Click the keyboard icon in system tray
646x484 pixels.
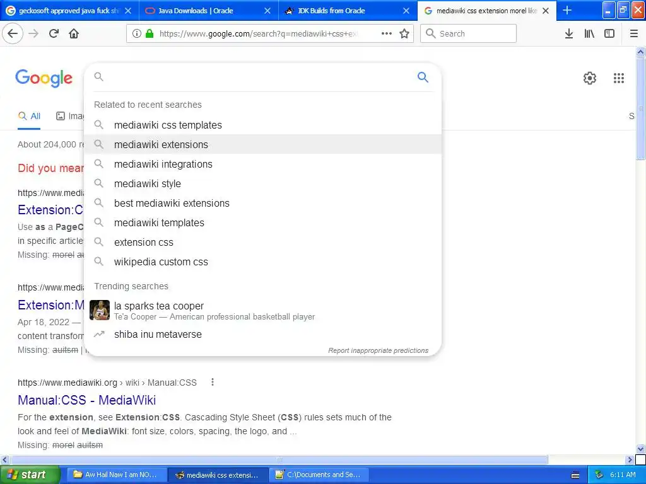(x=575, y=475)
